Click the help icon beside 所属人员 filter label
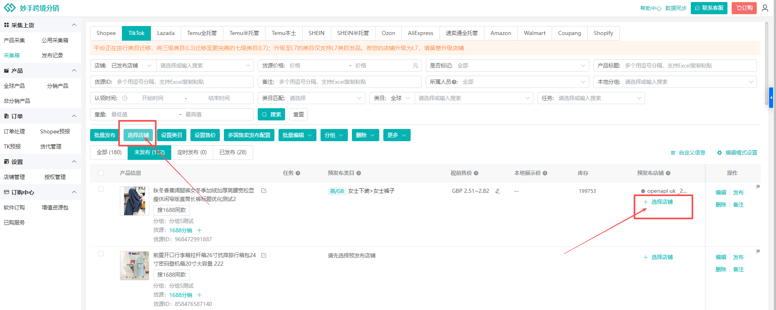Viewport: 776px width, 310px height. 454,82
